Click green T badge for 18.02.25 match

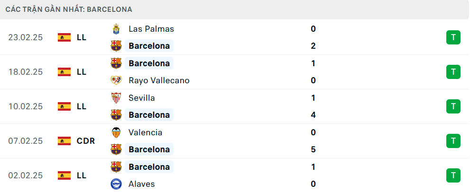pyautogui.click(x=453, y=72)
